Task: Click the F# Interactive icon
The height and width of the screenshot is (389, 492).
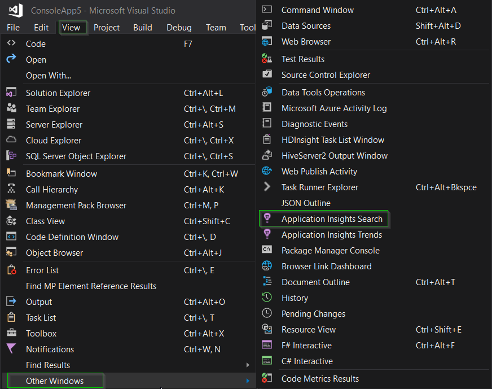Action: point(267,344)
